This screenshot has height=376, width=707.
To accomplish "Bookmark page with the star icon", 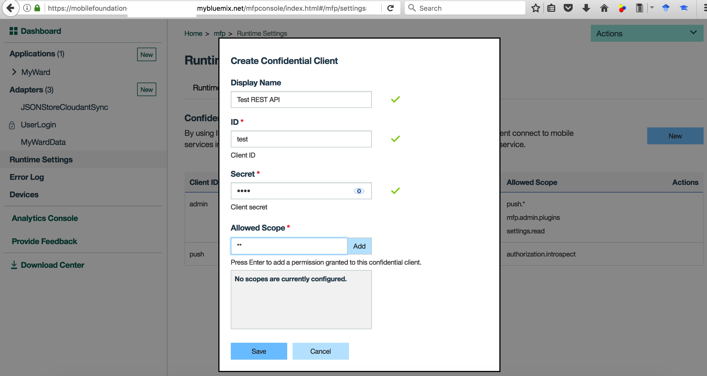I will point(535,8).
